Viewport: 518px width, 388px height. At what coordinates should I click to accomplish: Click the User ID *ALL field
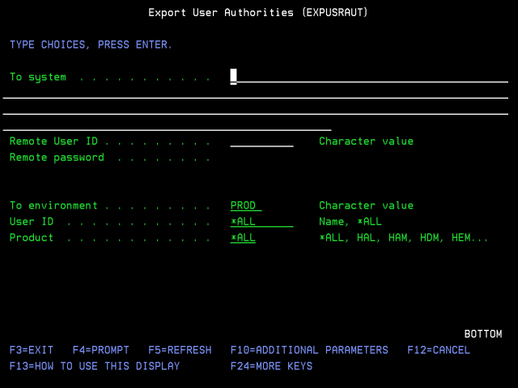point(261,221)
